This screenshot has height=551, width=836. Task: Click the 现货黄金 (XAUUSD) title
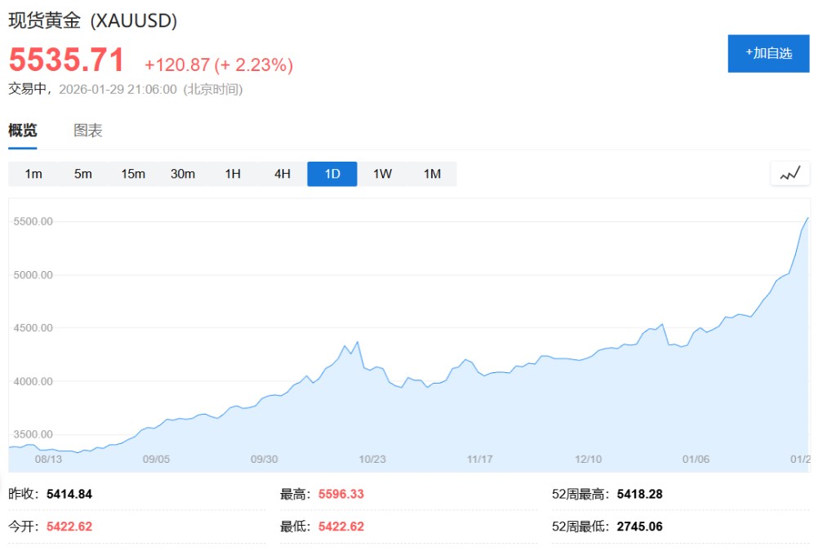tap(93, 21)
